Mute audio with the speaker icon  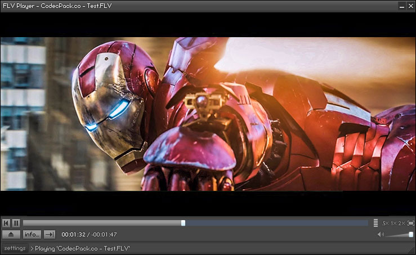pyautogui.click(x=381, y=234)
